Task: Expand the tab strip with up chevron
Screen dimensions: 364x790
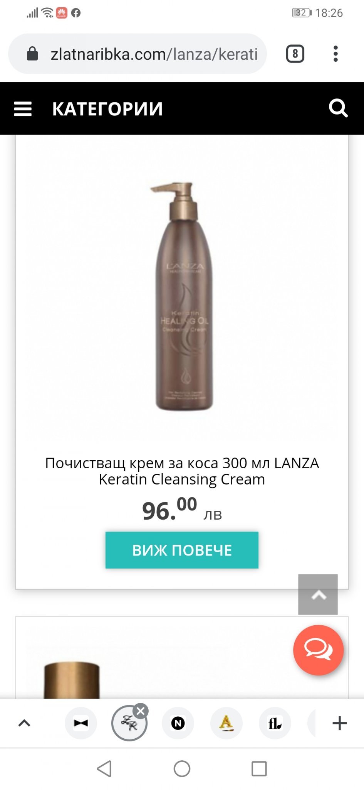Action: (x=24, y=723)
